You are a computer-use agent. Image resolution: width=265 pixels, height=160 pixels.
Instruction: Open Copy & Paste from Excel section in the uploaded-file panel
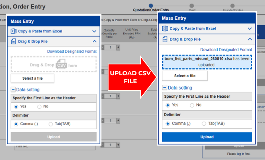point(193,28)
